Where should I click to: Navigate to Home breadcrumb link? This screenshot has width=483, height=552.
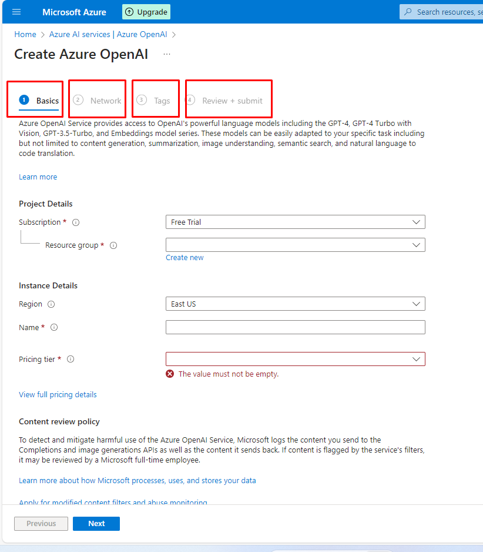[25, 35]
